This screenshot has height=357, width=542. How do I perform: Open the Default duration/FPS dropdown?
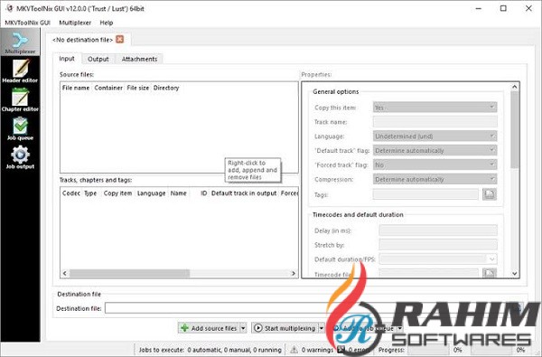pos(438,258)
